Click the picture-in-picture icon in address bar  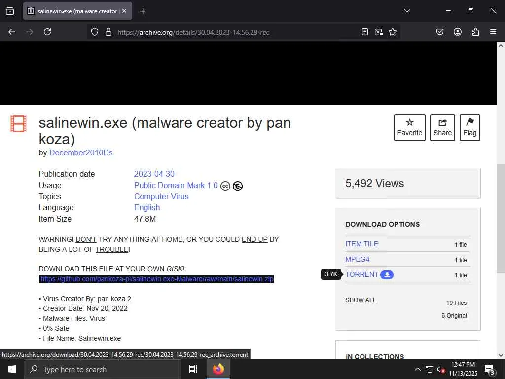tap(379, 32)
